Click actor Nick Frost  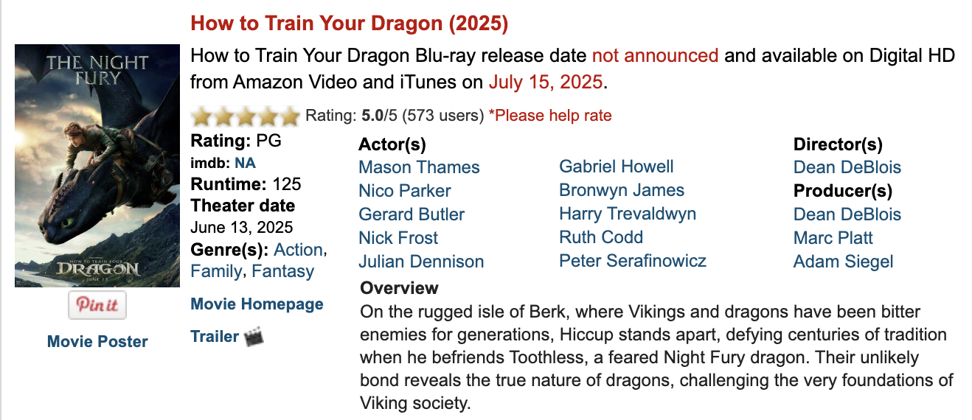coord(398,238)
